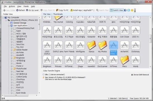Image resolution: width=153 pixels, height=101 pixels.
Task: Collapse the wooyshim iPhone tree node
Action: [6, 20]
